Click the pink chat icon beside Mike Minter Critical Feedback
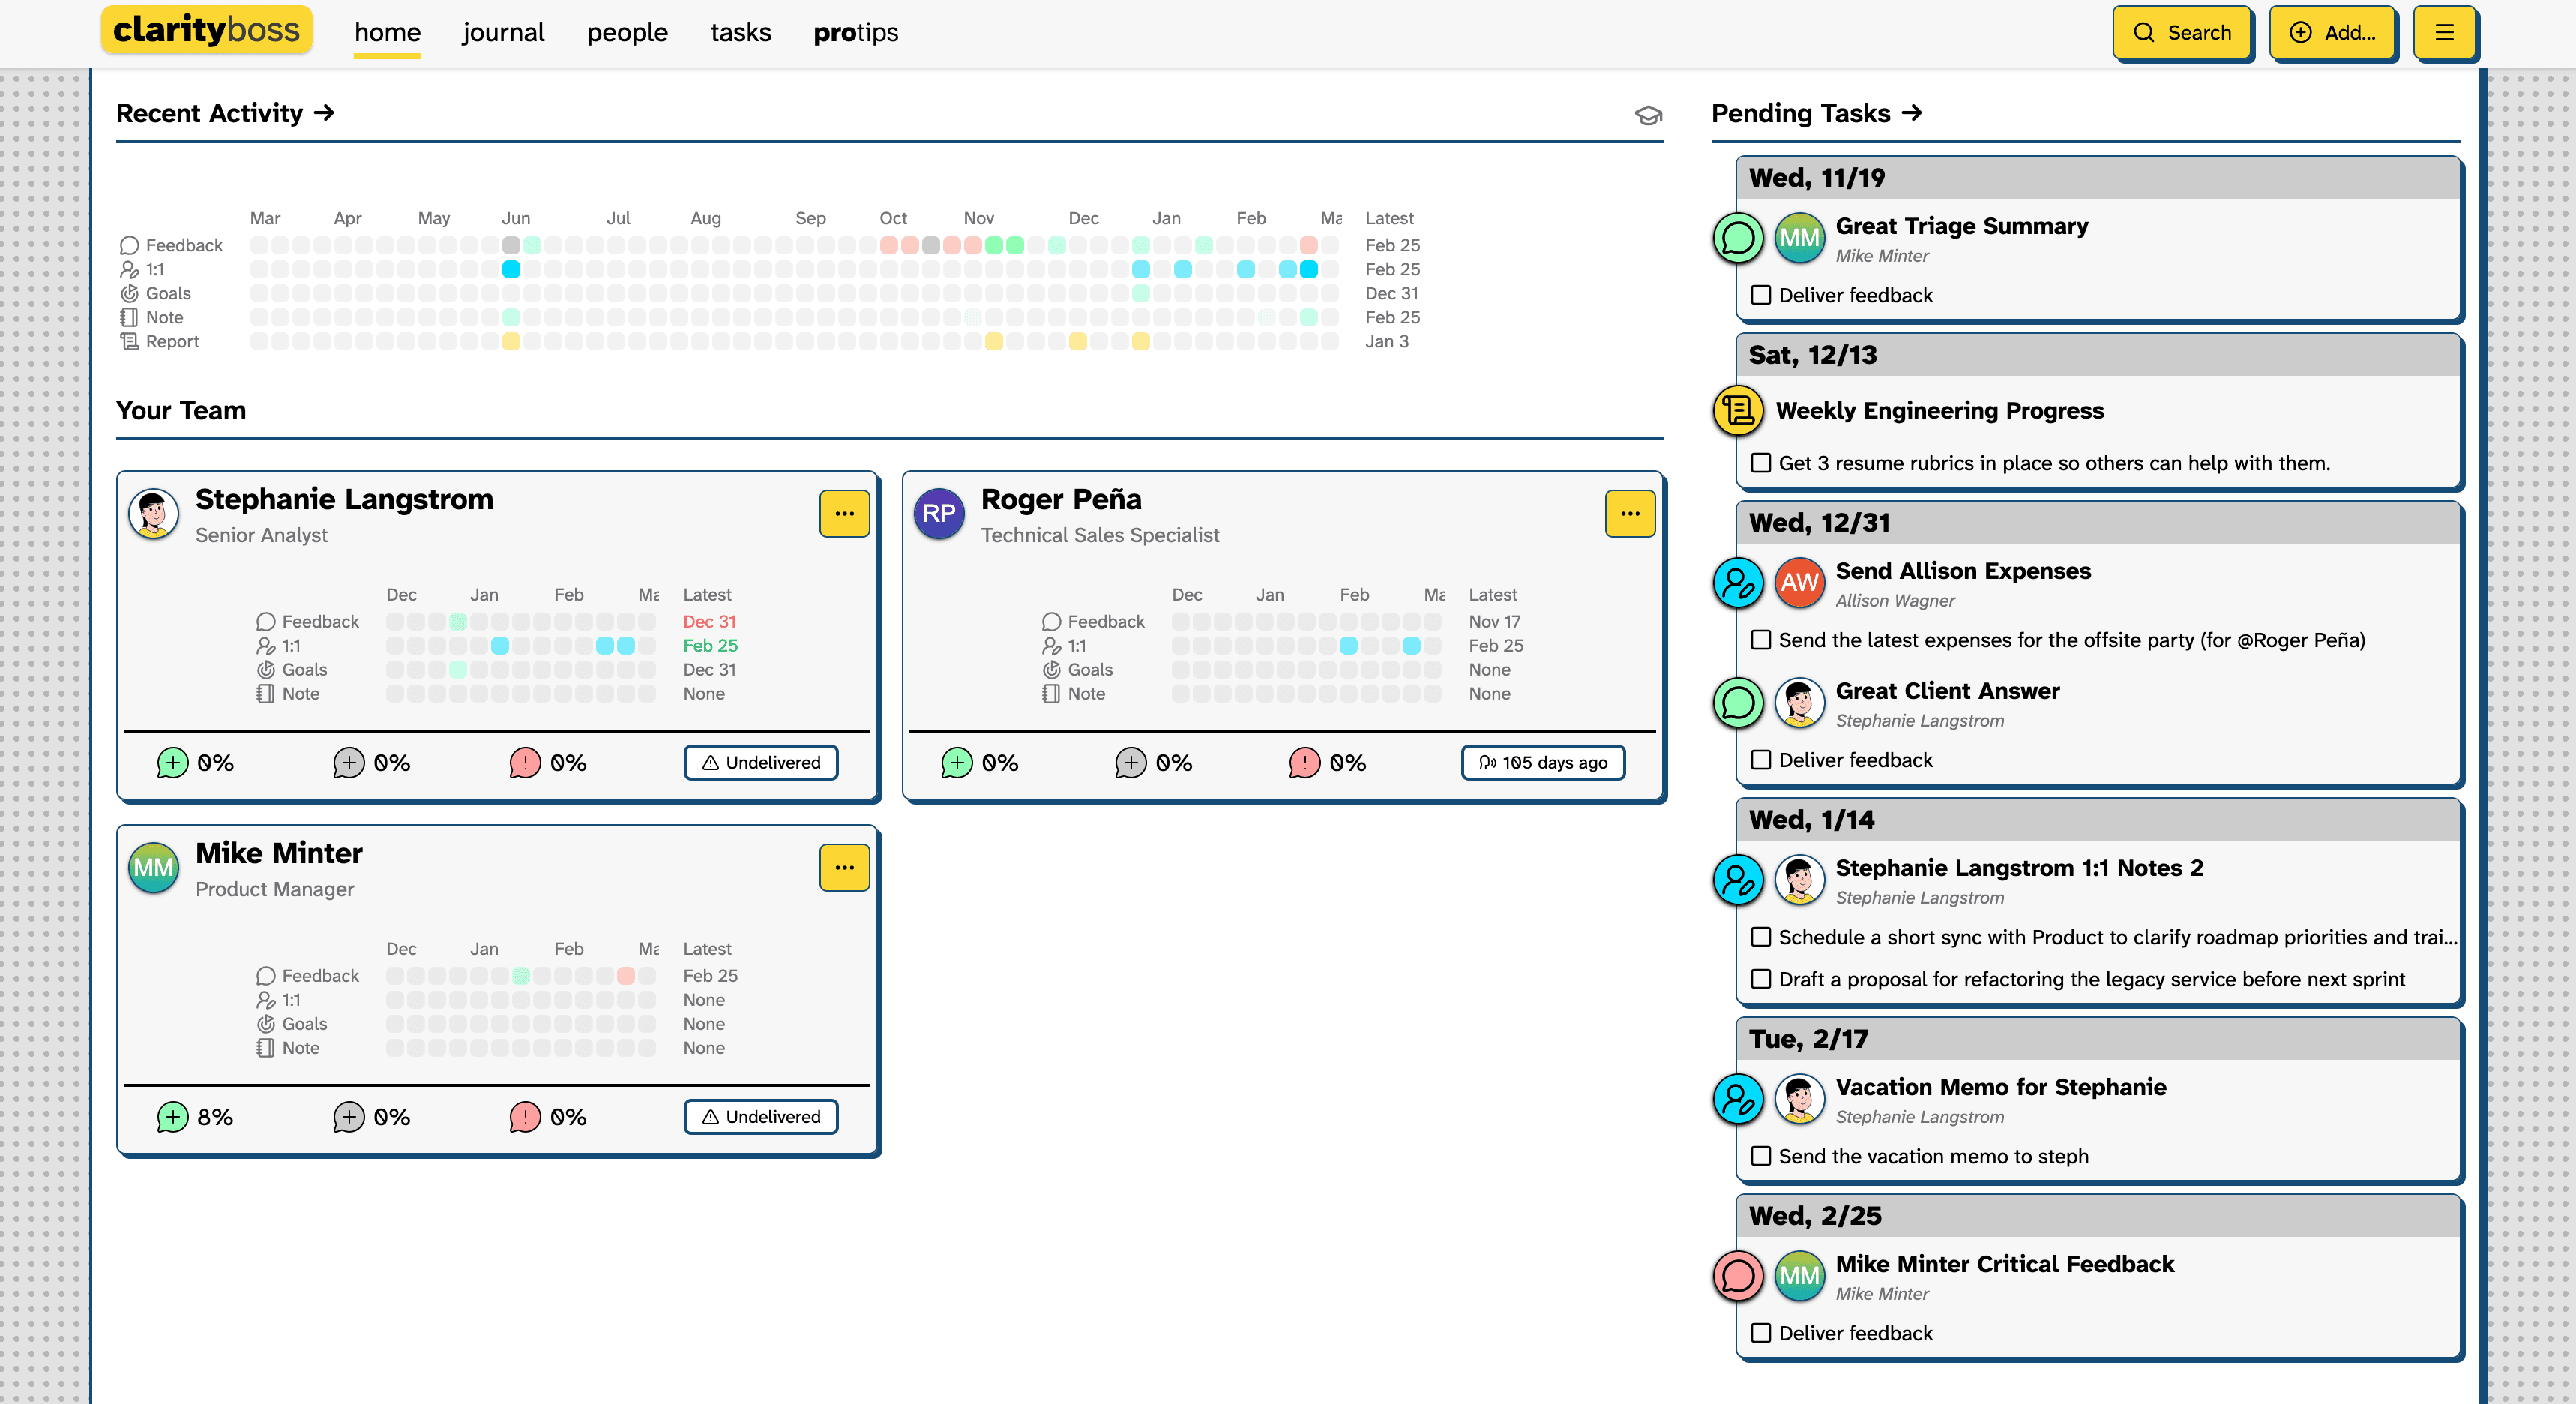 coord(1737,1276)
